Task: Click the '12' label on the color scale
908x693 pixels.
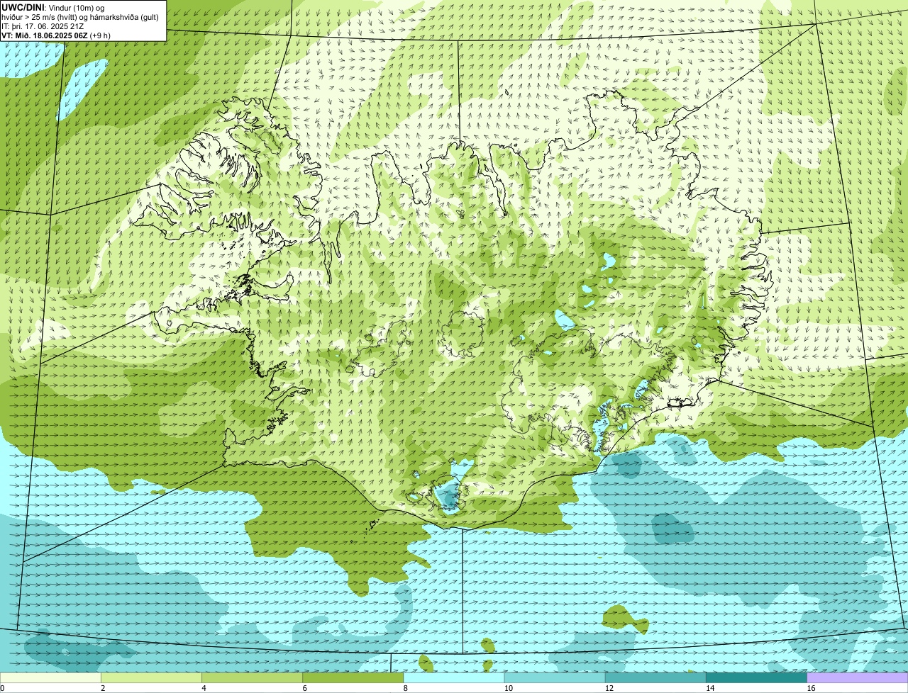Action: coord(609,688)
